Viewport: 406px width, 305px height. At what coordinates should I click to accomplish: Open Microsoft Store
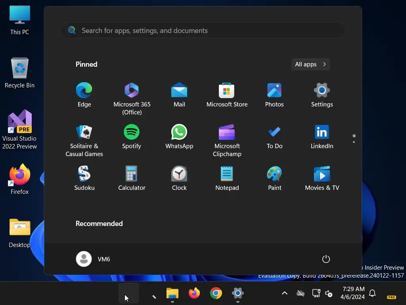pos(227,95)
